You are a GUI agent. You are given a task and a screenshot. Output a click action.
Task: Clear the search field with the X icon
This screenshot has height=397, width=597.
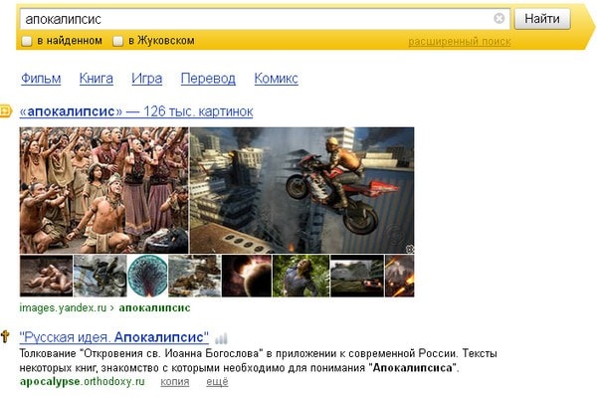(498, 18)
